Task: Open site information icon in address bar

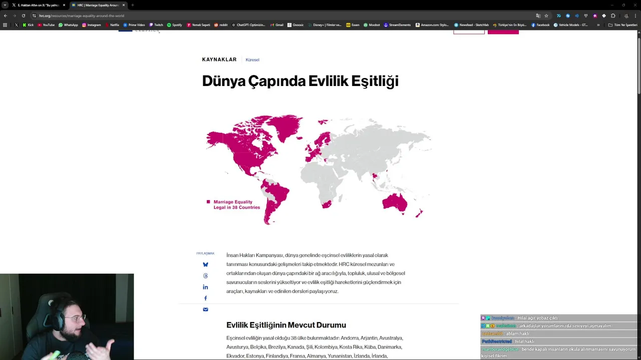Action: coord(34,15)
